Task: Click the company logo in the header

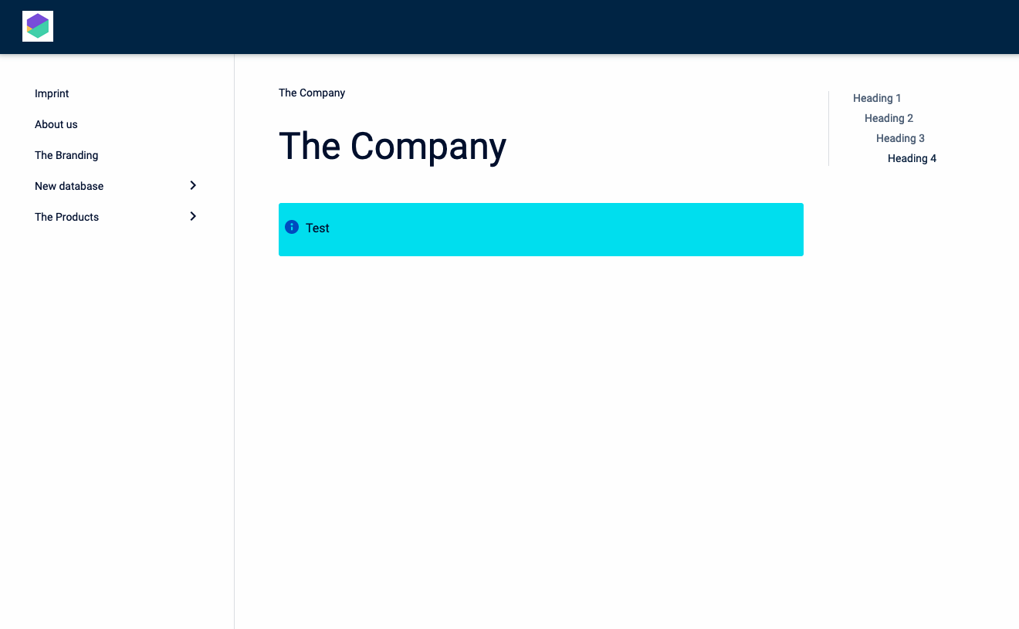Action: pyautogui.click(x=38, y=26)
